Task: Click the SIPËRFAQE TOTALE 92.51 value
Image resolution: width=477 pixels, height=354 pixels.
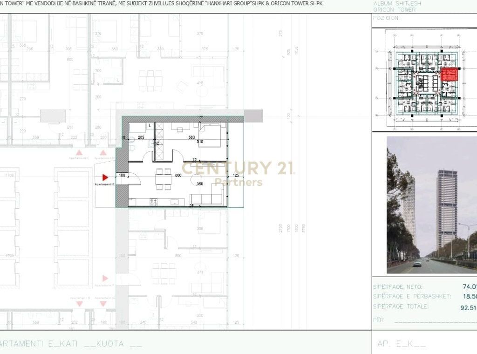Action: click(467, 307)
